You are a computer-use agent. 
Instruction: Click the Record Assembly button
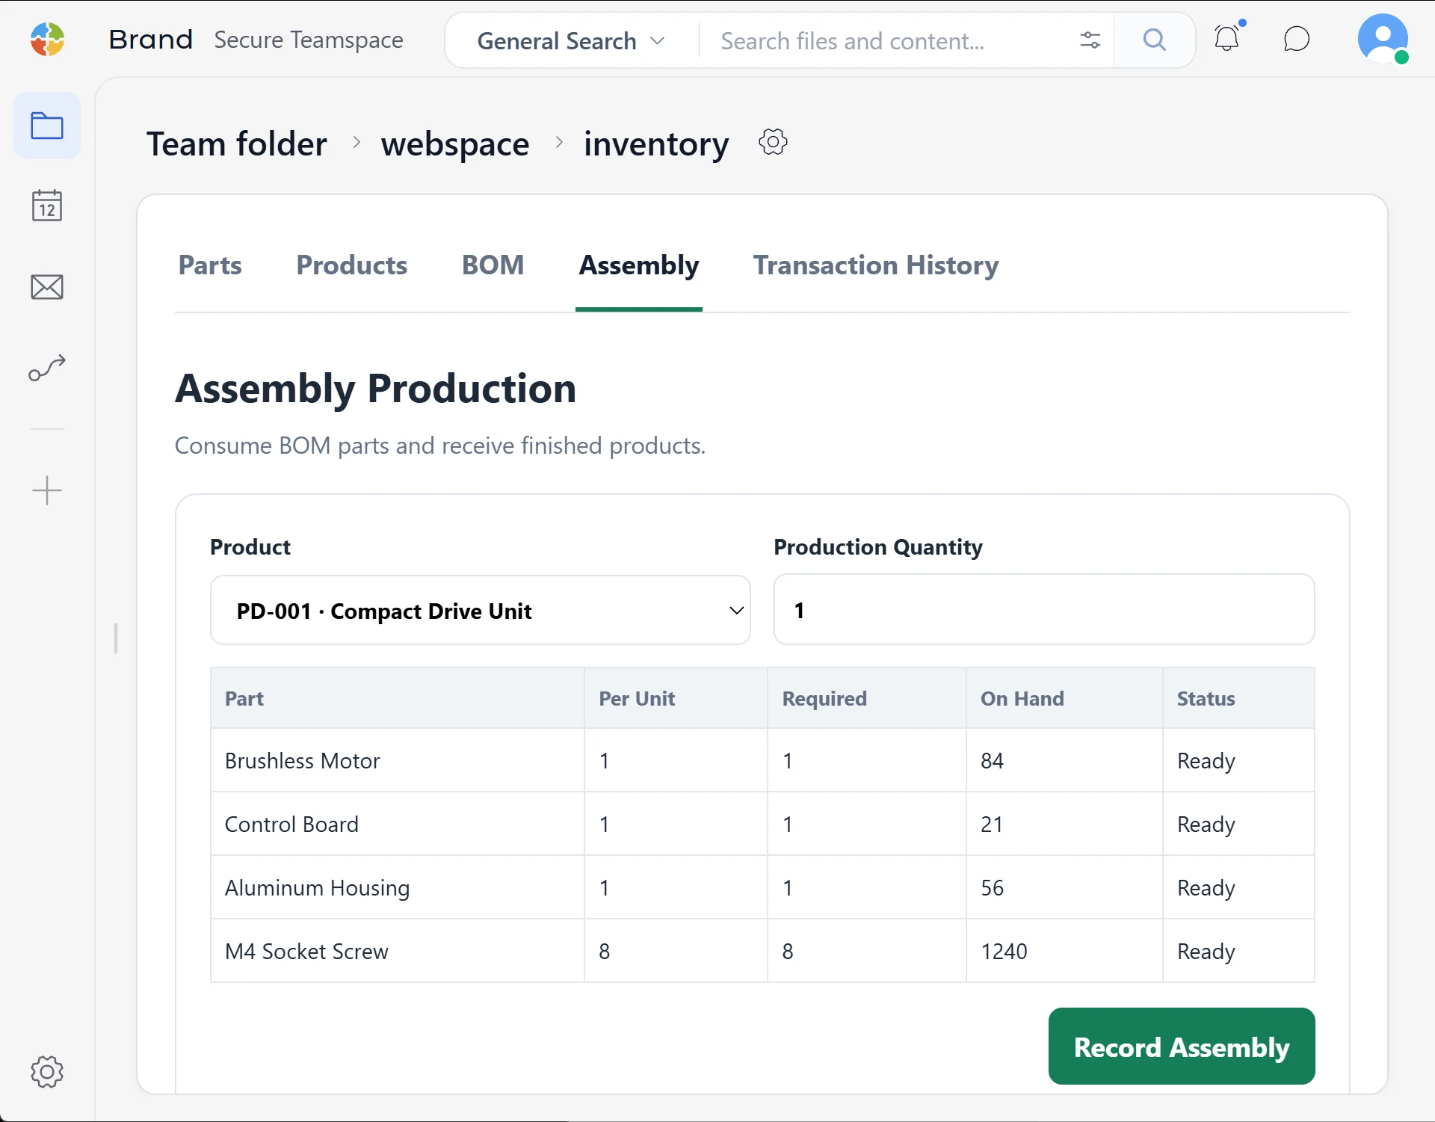click(1182, 1047)
